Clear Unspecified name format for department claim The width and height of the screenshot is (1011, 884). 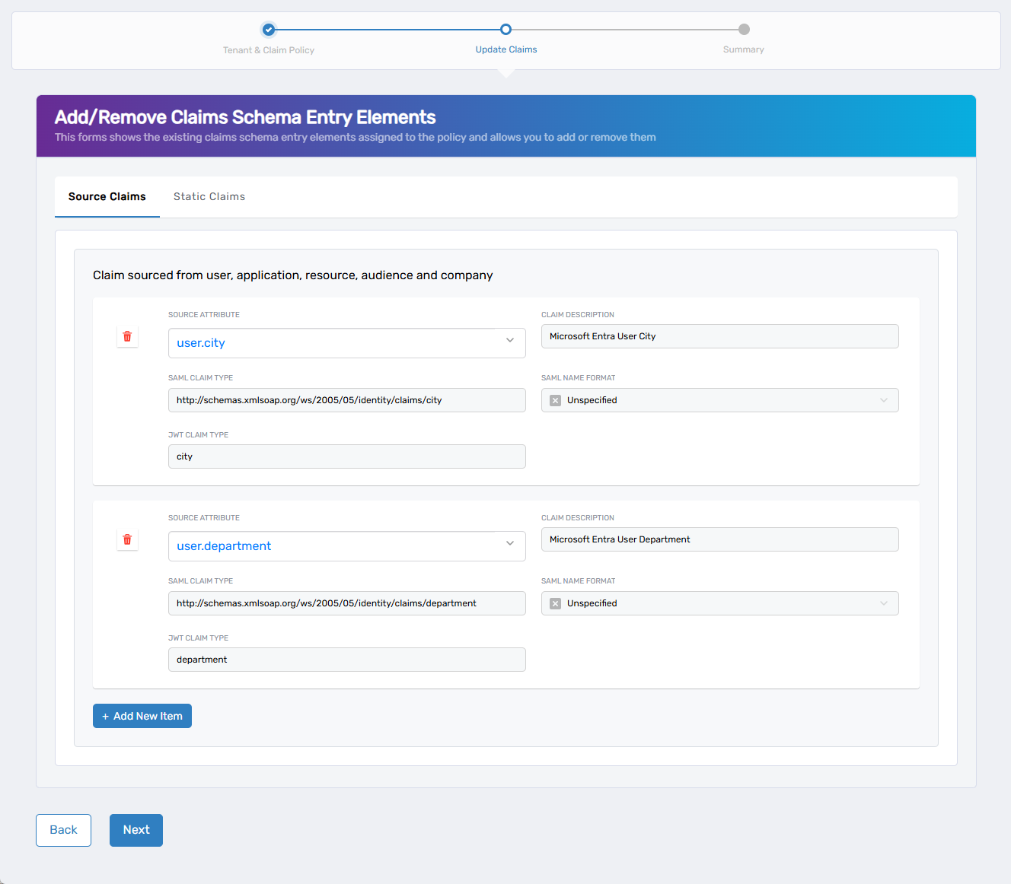(x=555, y=603)
